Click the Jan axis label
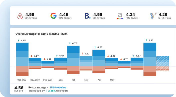 (x=61, y=80)
